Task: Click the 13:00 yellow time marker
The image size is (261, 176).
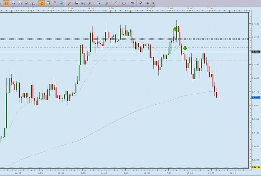Action: point(71,11)
